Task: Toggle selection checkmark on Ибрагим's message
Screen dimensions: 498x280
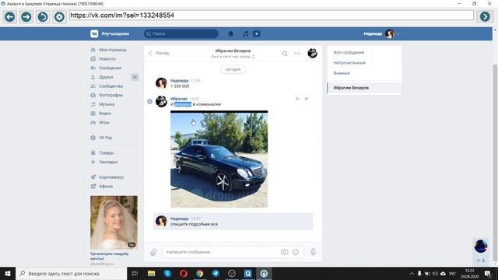Action: click(149, 101)
